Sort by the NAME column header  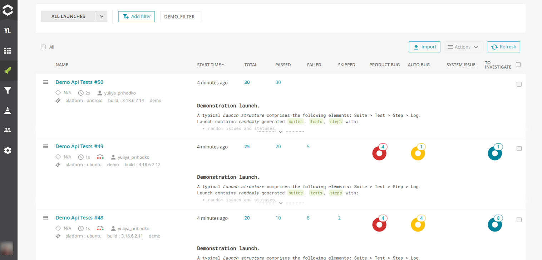(62, 65)
